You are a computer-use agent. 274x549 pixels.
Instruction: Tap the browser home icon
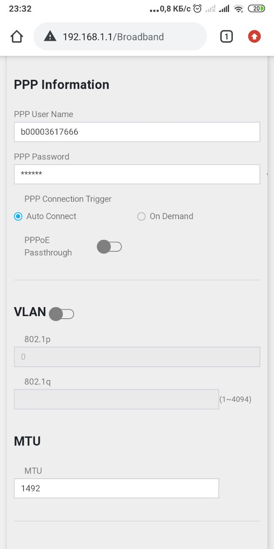[x=17, y=37]
